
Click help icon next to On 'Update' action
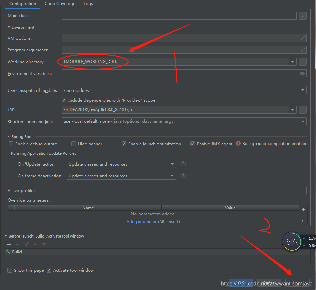[183, 164]
